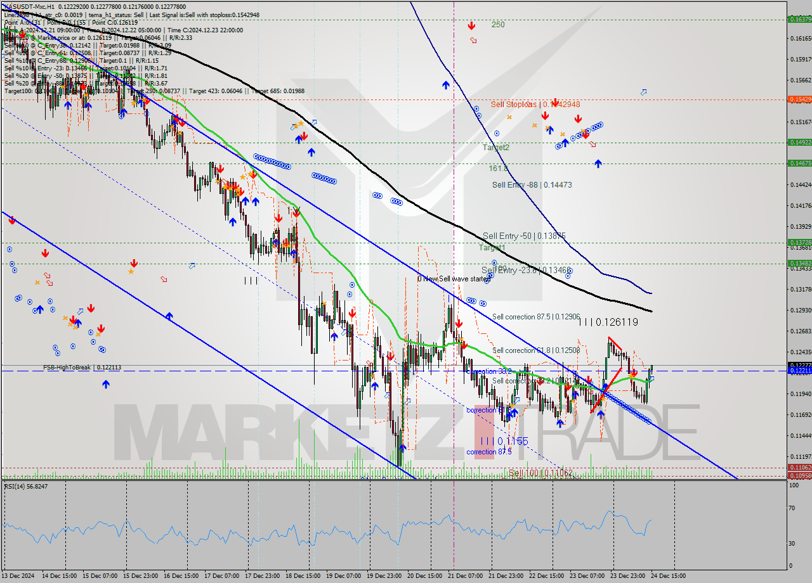Click the red down arrow next to '250'
Viewport: 812px width, 583px height.
tap(472, 26)
